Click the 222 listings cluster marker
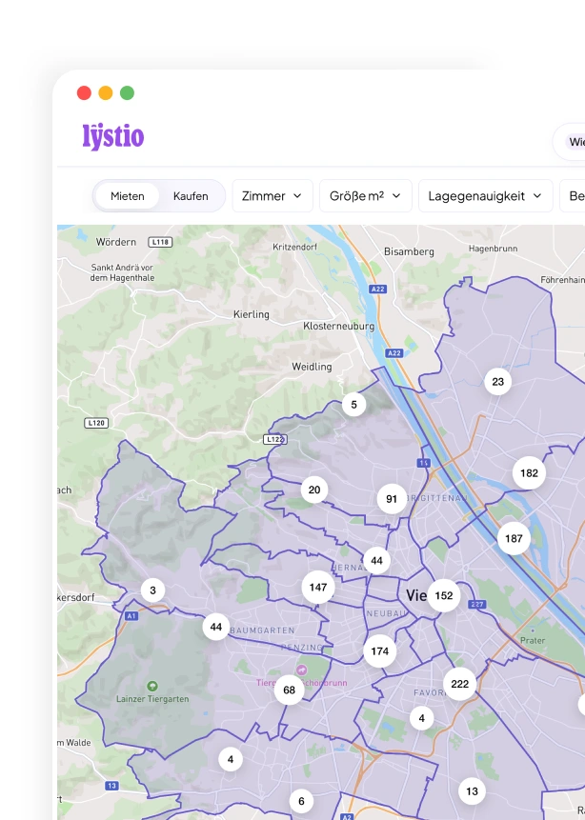 coord(459,684)
